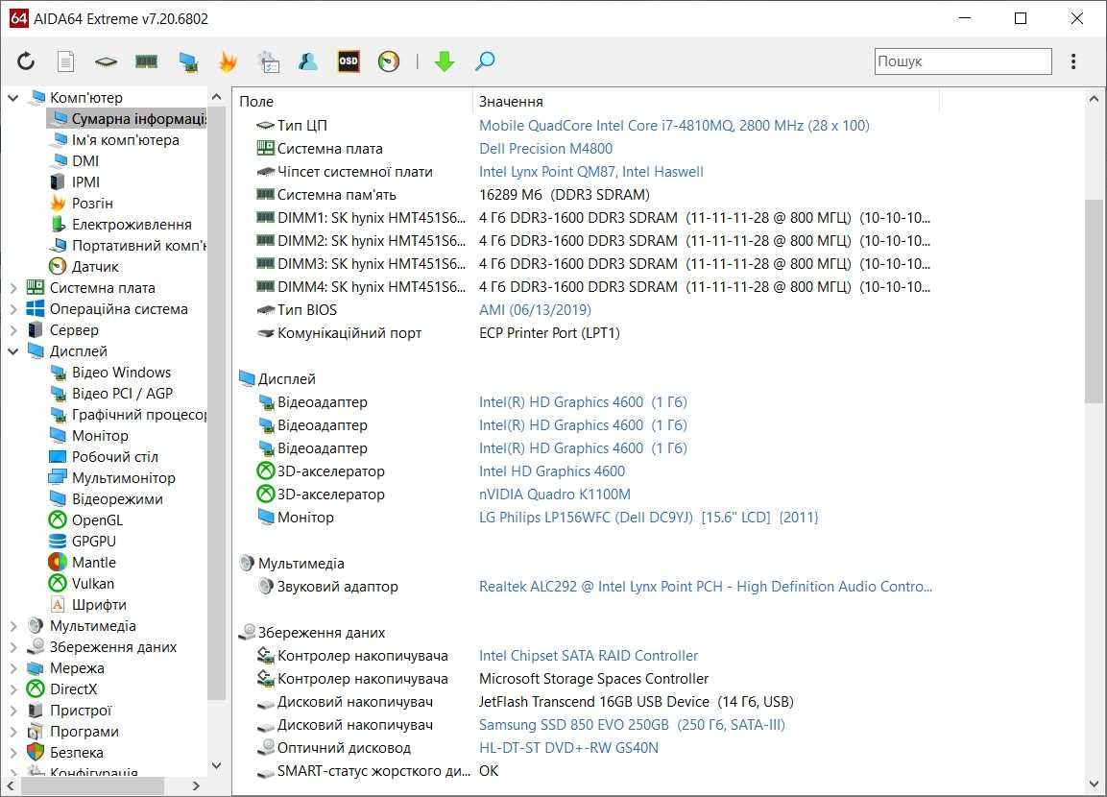This screenshot has width=1107, height=797.
Task: Click the tree horizontal scroll right arrow
Action: coord(196,785)
